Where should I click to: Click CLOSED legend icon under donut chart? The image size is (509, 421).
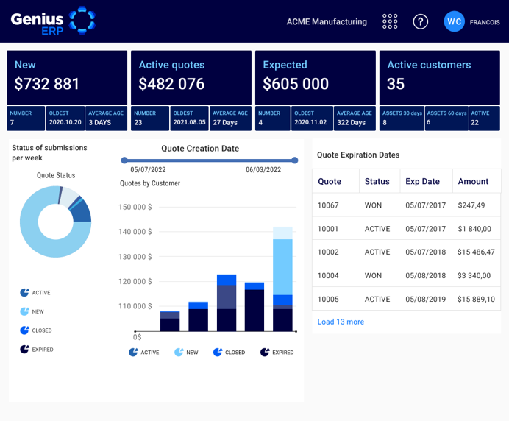24,330
